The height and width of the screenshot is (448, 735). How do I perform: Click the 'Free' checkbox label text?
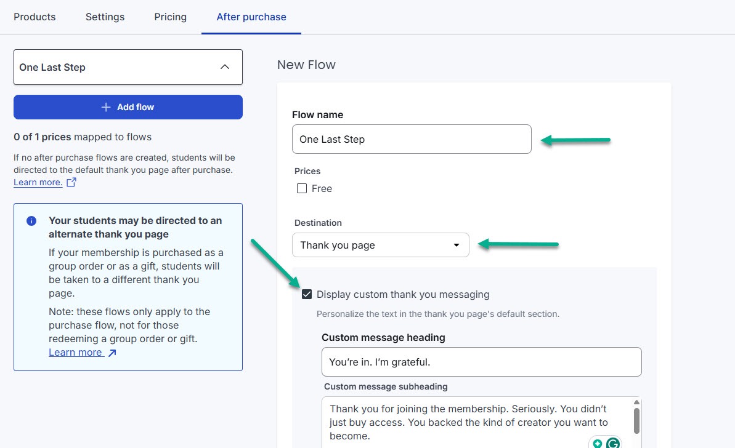click(x=322, y=188)
